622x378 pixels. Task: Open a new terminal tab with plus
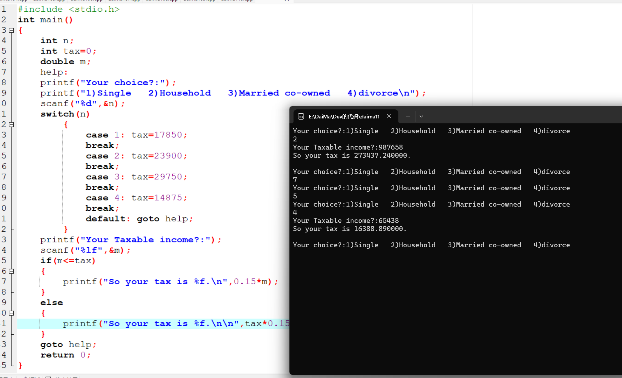pyautogui.click(x=408, y=116)
